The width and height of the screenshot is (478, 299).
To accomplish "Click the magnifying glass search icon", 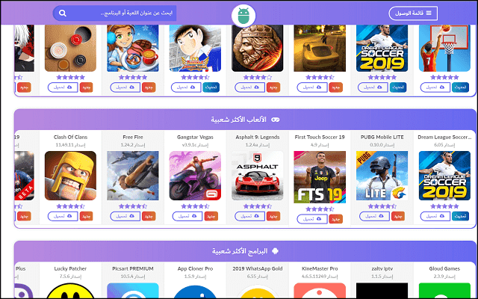I will coord(63,13).
